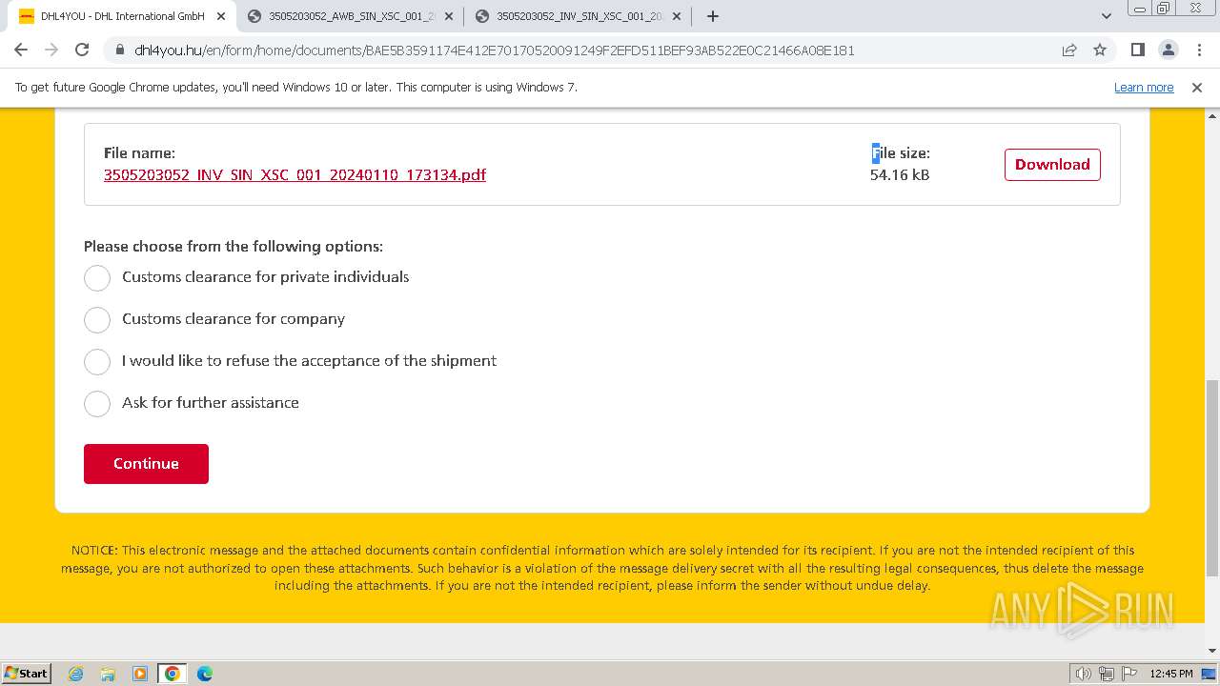View site information lock icon
1220x686 pixels.
point(120,50)
